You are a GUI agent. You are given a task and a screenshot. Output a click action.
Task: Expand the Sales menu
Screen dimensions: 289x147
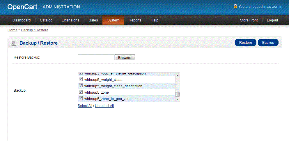pyautogui.click(x=93, y=20)
